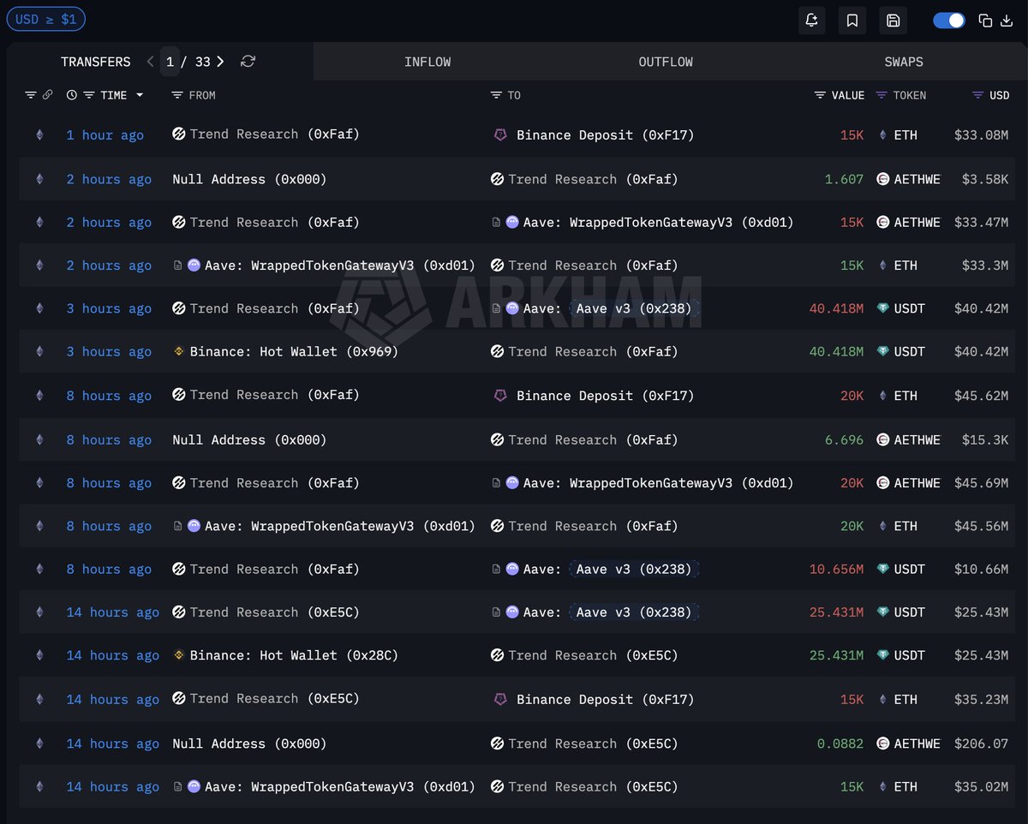
Task: Expand the TIME sort dropdown arrow
Action: [x=140, y=95]
